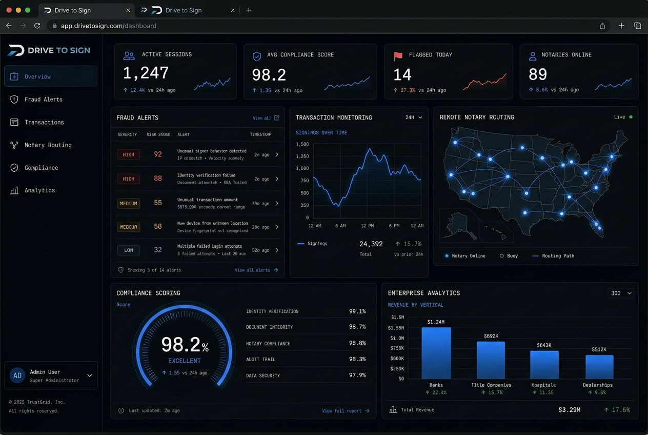Click the Data Security 97.9% row
This screenshot has height=435, width=648.
coord(306,375)
